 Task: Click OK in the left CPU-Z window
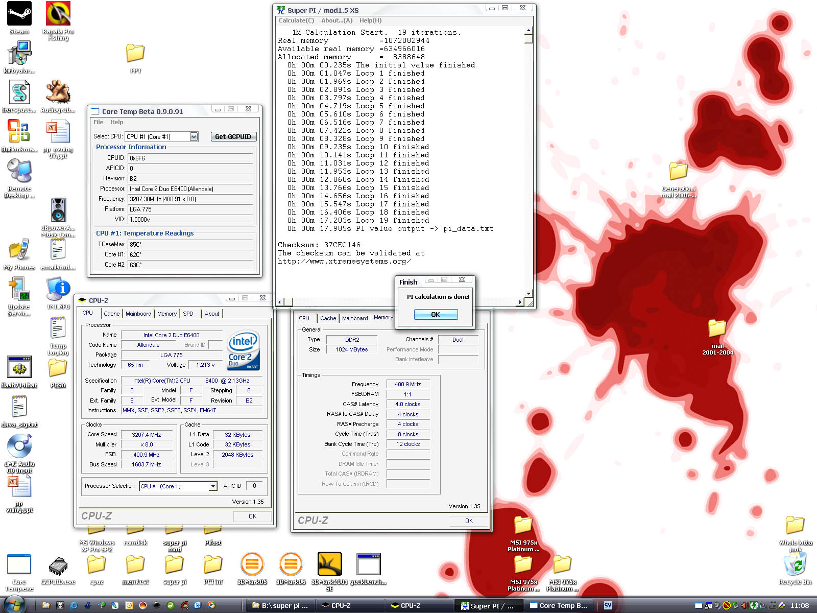(x=252, y=516)
